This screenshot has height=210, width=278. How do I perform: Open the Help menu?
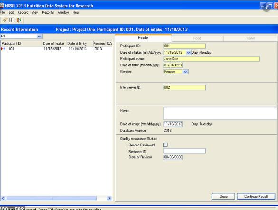coord(76,12)
